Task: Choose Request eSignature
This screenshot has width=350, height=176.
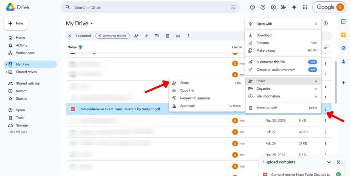Action: tap(207, 98)
